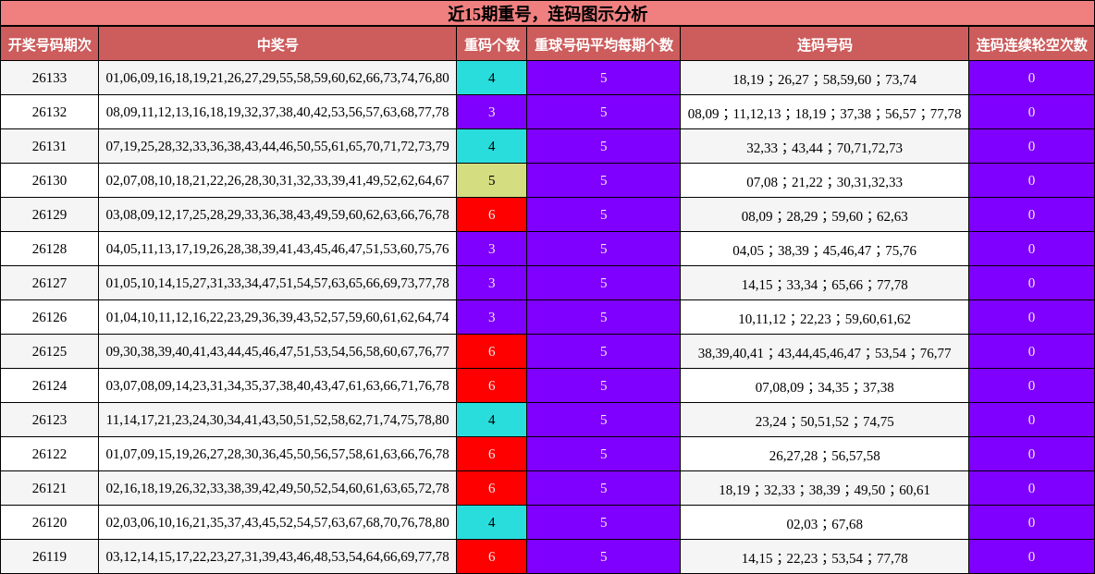Select period number 26120
The image size is (1095, 574).
50,522
